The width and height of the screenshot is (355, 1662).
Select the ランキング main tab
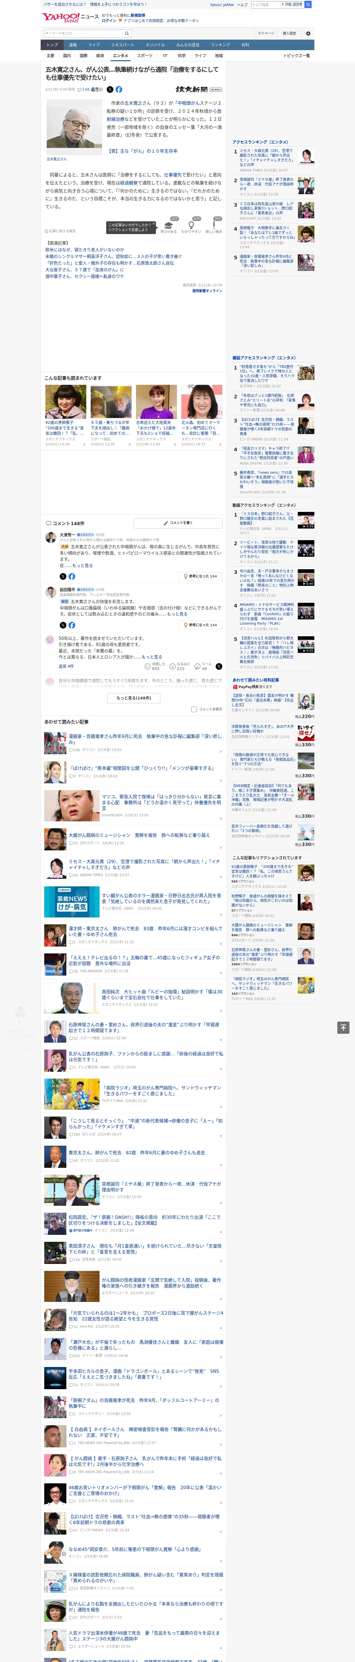coord(220,45)
